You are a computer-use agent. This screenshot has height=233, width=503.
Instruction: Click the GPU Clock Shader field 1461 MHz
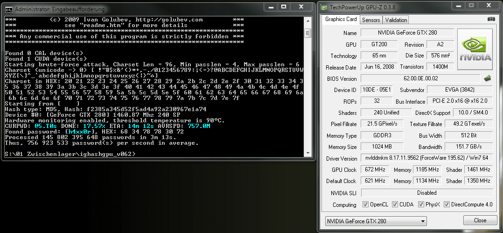point(479,169)
